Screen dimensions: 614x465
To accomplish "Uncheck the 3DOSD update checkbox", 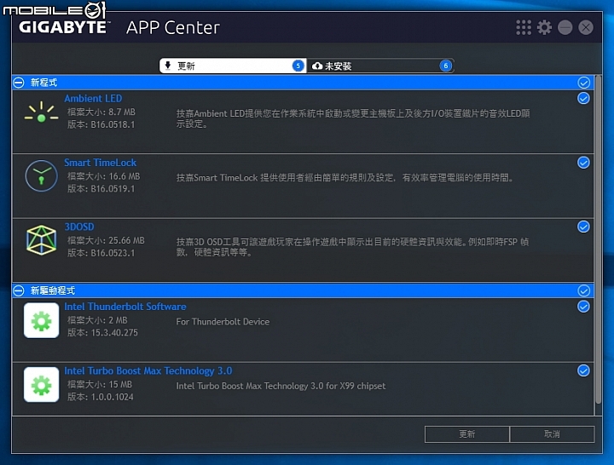I will point(583,227).
